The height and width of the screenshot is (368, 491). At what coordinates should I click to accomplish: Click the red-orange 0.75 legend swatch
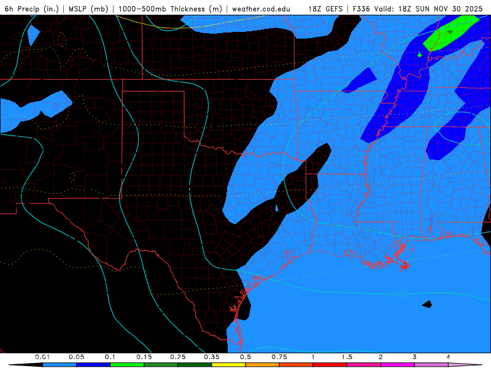click(x=296, y=365)
